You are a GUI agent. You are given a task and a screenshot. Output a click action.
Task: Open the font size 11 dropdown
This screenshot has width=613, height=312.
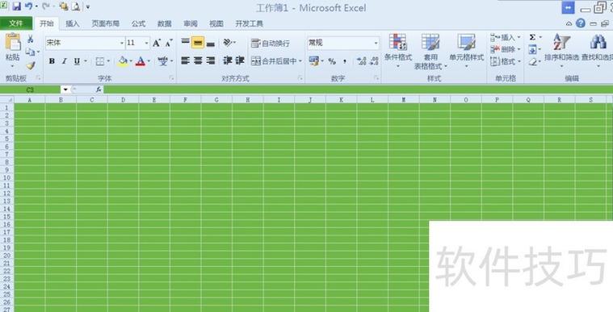(x=147, y=43)
